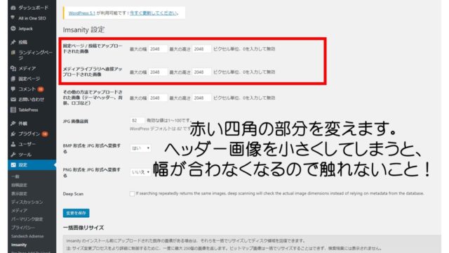Open the メディア library icon
The image size is (449, 253).
pos(13,68)
